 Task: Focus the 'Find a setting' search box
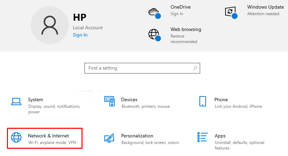[x=138, y=68]
